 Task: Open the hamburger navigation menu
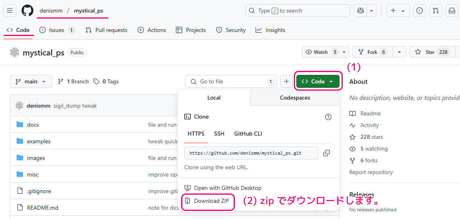point(10,11)
